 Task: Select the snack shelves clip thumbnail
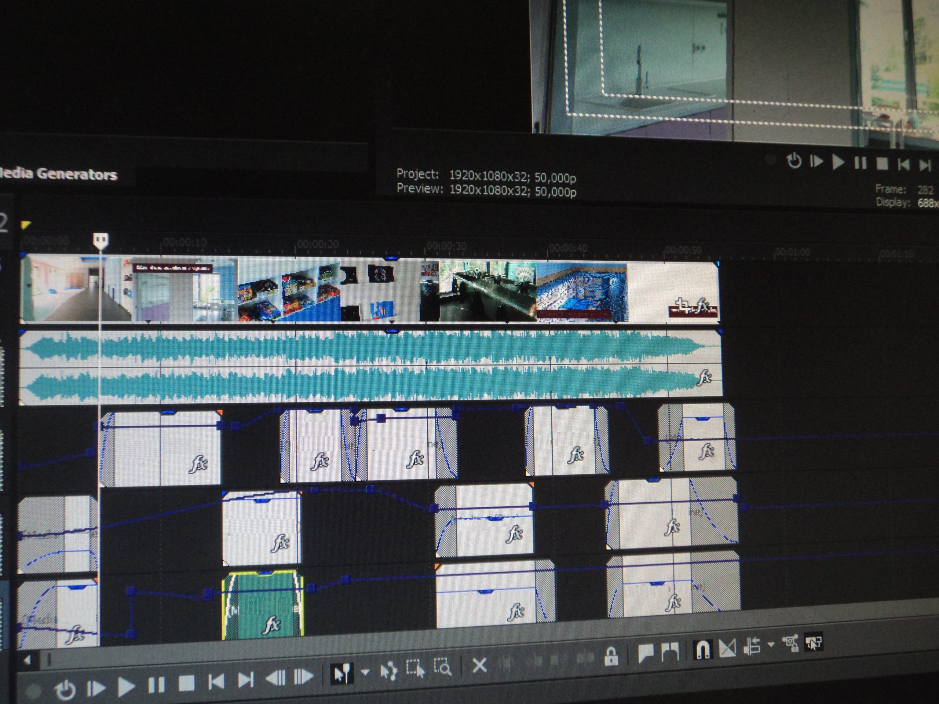click(x=289, y=291)
